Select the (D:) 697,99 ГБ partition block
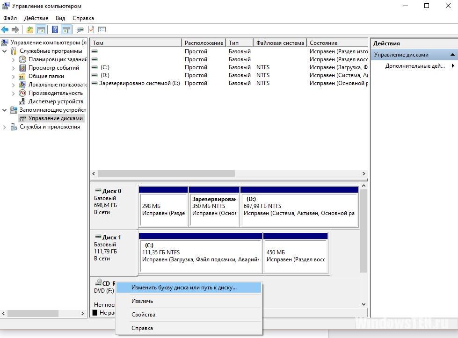This screenshot has height=338, width=458. point(299,207)
